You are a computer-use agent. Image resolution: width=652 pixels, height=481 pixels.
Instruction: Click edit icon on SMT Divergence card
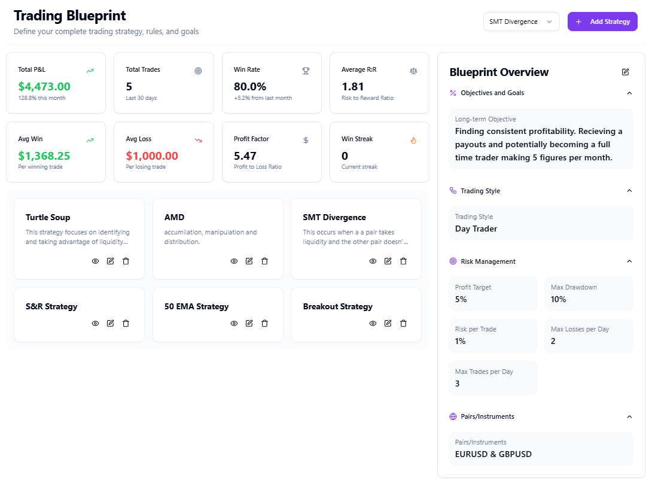pos(388,261)
